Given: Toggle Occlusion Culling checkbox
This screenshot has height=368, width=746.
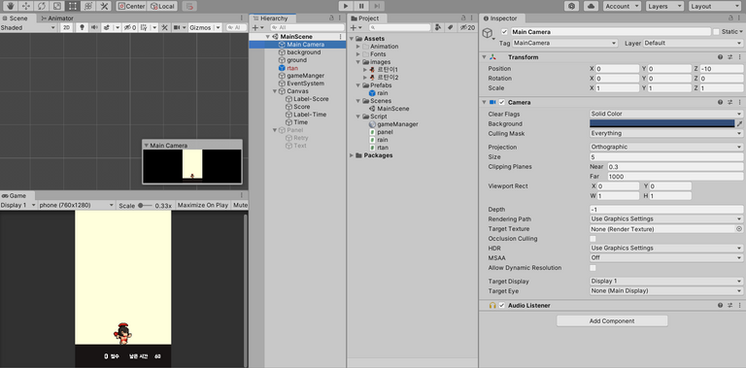Looking at the screenshot, I should [x=593, y=239].
